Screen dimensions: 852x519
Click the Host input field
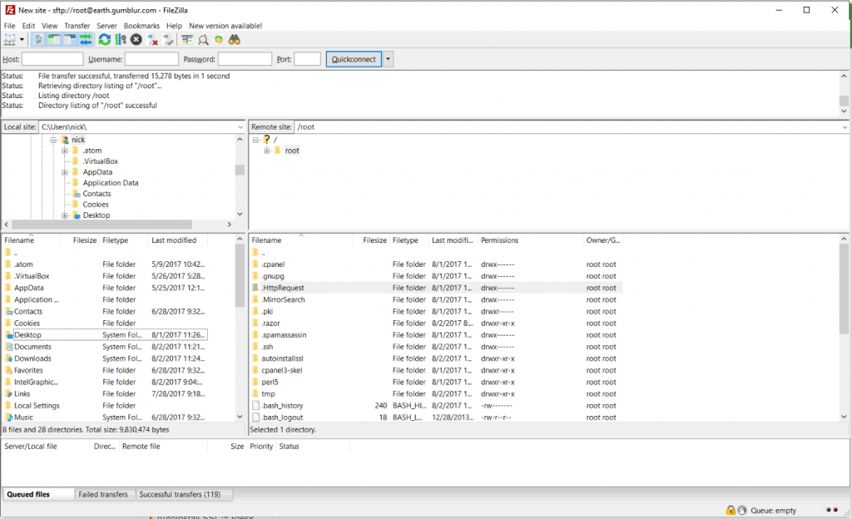coord(52,59)
